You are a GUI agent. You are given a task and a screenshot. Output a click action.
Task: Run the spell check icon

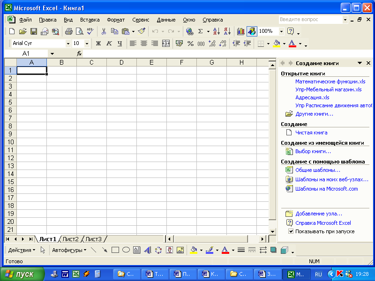click(90, 31)
